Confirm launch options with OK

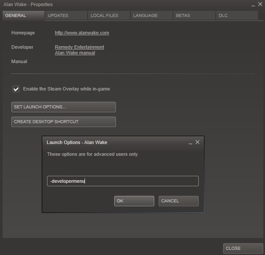point(134,201)
